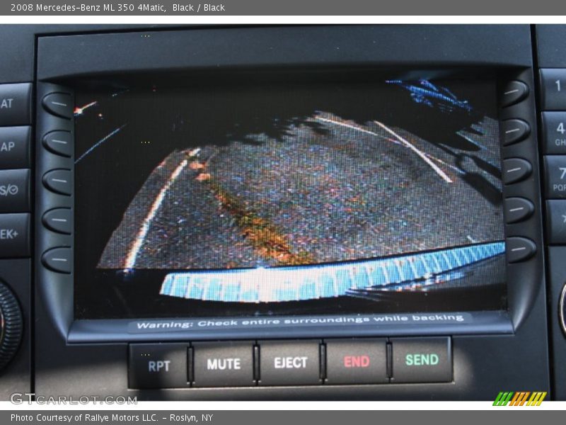The image size is (566, 425).
Task: Select the bottom softkey left of the display
Action: [x=58, y=259]
